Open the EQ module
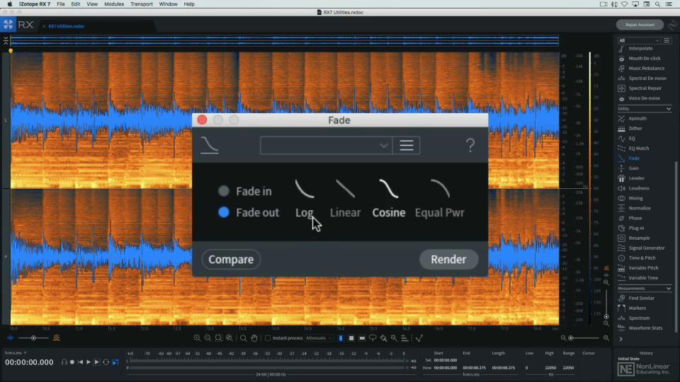680x382 pixels. point(631,139)
